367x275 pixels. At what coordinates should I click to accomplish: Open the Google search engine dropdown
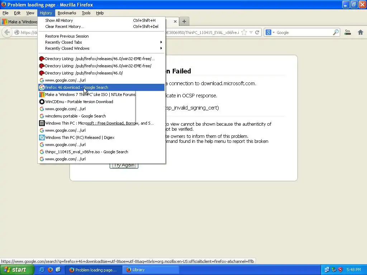pyautogui.click(x=270, y=32)
